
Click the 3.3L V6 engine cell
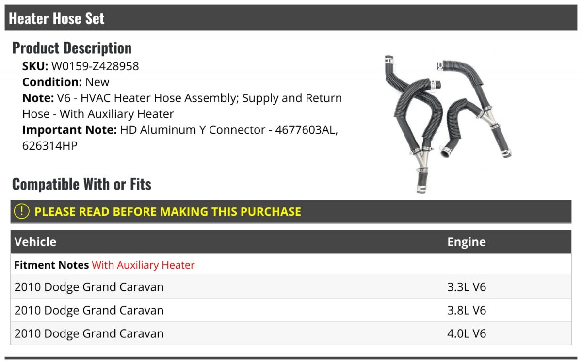tap(467, 287)
